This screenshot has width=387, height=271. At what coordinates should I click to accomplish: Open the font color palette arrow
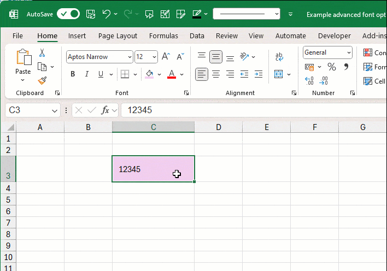click(181, 74)
